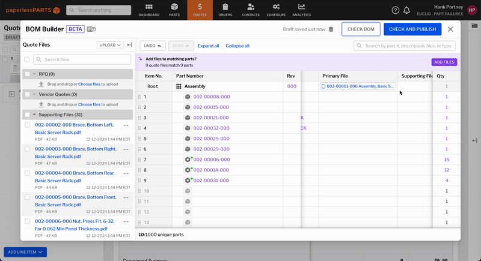Focus the Search anything field
Viewport: 481px width, 261px height.
click(99, 10)
